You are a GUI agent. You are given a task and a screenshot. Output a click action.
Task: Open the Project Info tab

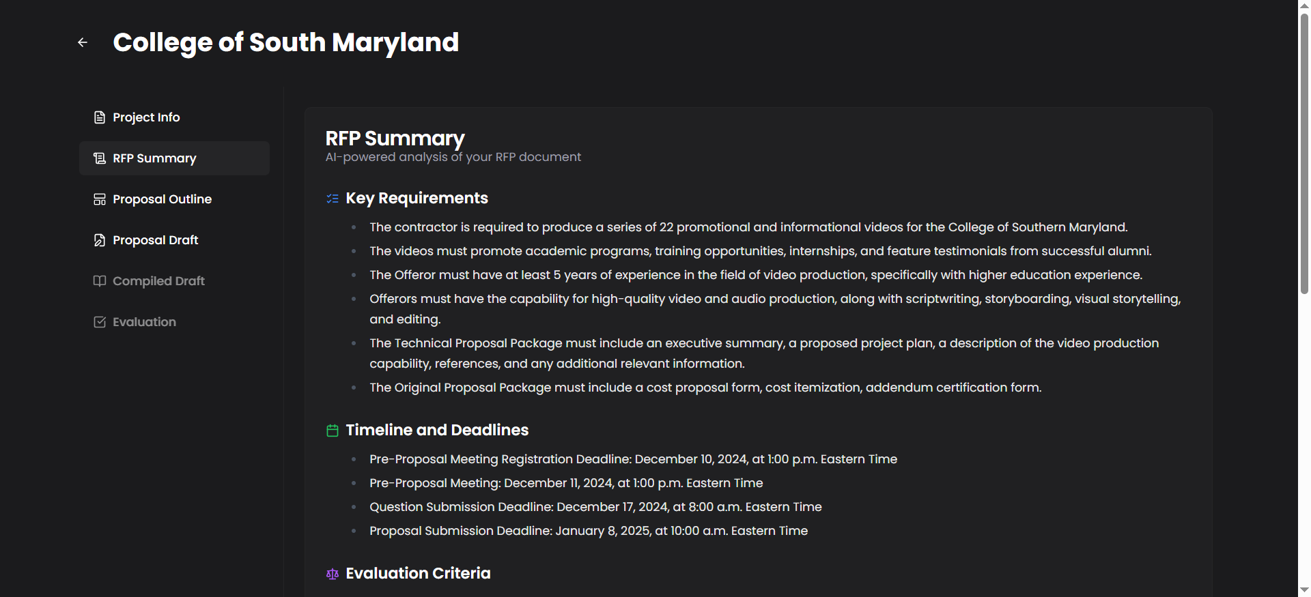click(146, 117)
